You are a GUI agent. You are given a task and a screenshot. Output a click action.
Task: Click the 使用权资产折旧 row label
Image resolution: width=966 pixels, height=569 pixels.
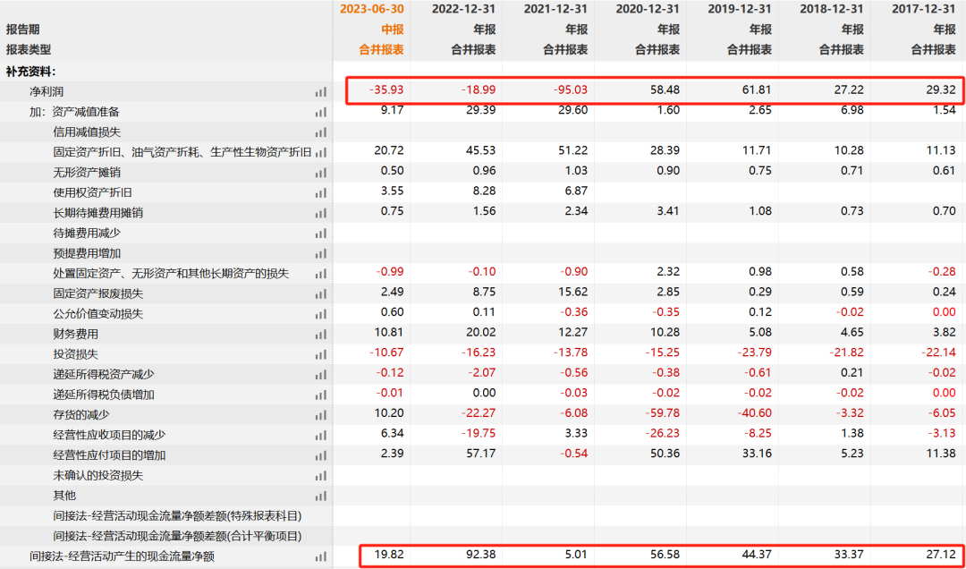click(x=93, y=193)
